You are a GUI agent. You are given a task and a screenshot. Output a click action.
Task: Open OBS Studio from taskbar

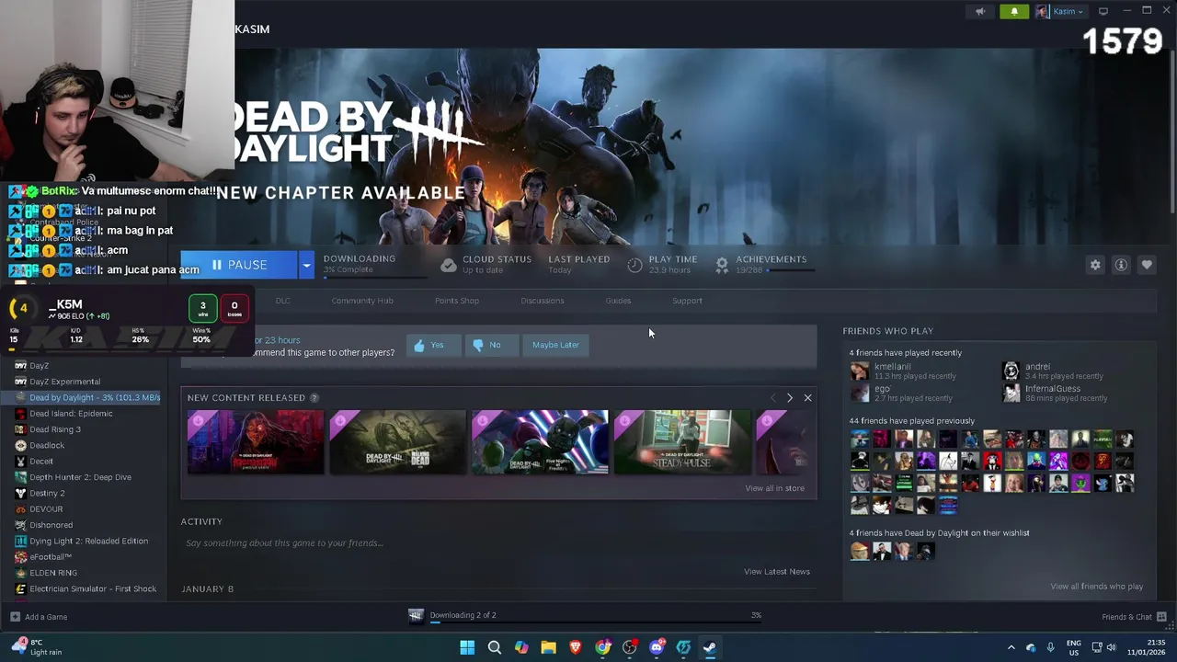coord(629,647)
